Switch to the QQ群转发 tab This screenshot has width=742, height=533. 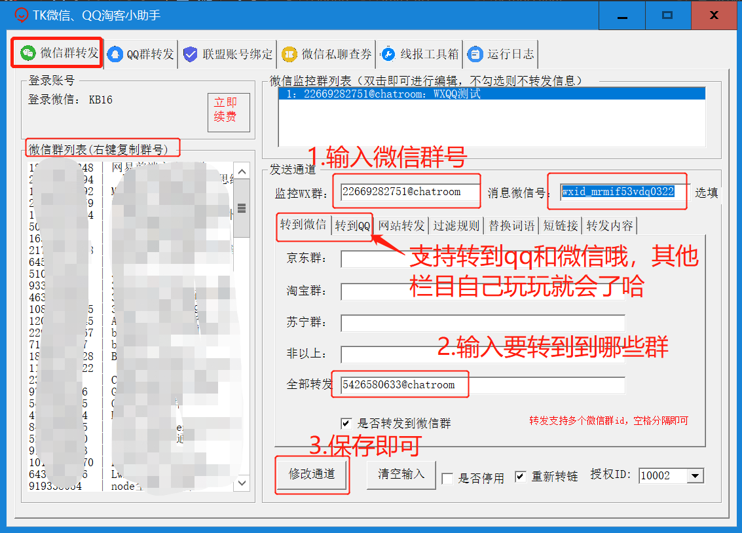pos(141,54)
